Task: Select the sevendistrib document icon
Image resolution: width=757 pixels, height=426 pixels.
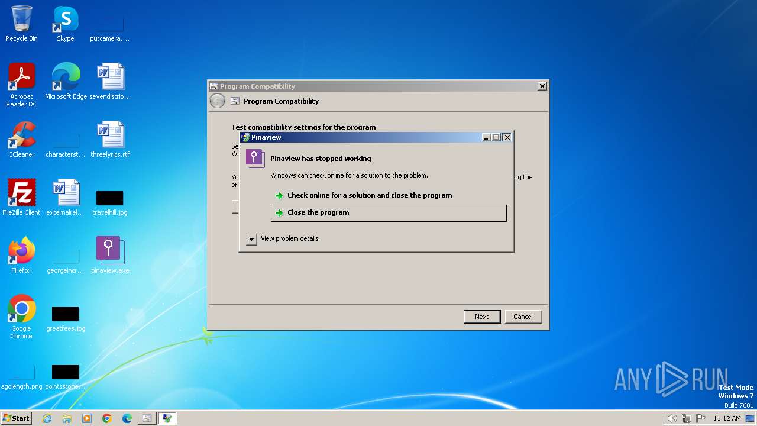Action: (110, 82)
